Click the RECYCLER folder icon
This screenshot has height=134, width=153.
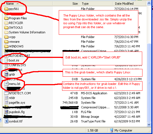[6, 23]
